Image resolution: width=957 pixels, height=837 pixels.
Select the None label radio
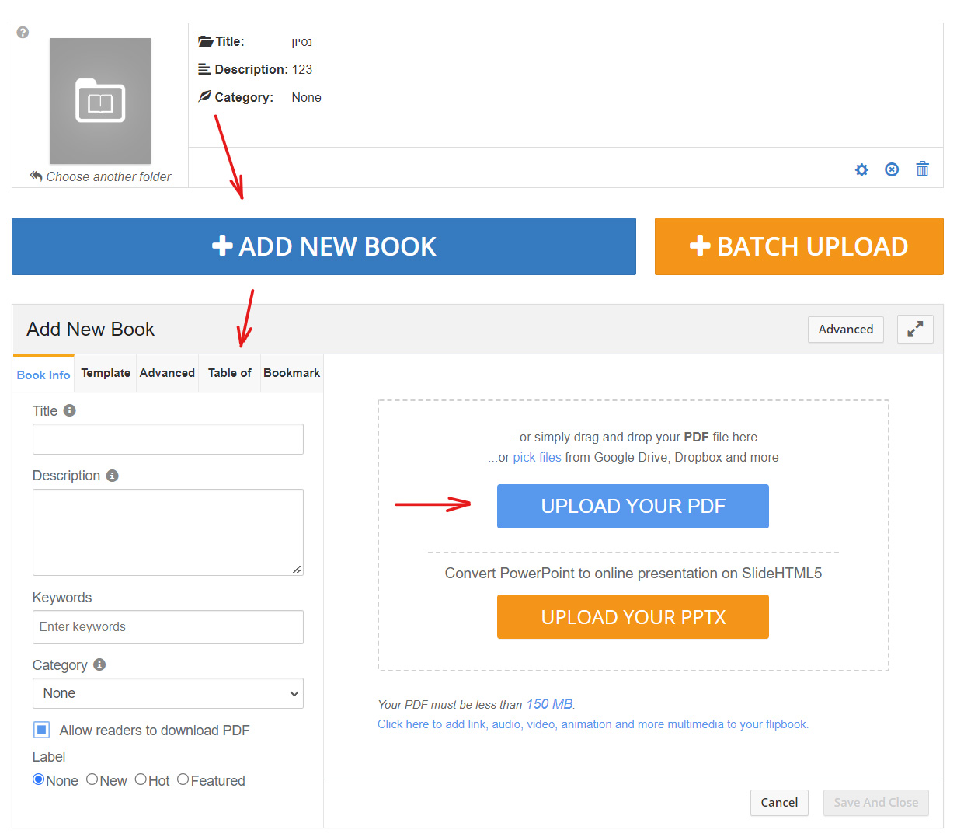coord(38,779)
